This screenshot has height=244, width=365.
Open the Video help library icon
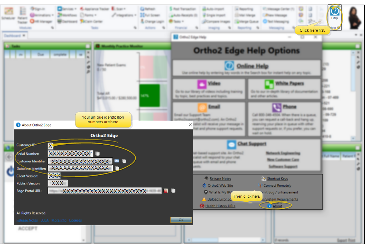pos(202,84)
